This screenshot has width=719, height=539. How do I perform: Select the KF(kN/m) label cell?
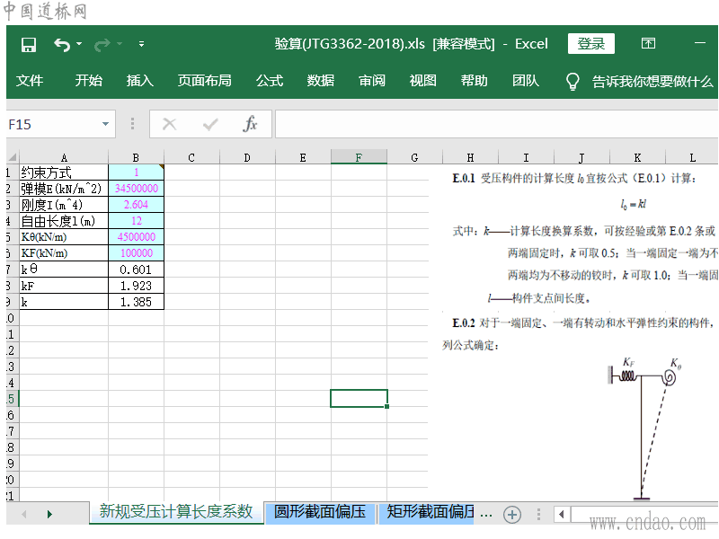[x=64, y=253]
